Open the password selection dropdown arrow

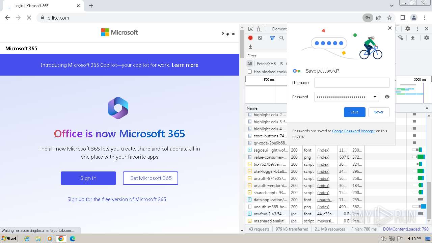[x=375, y=97]
